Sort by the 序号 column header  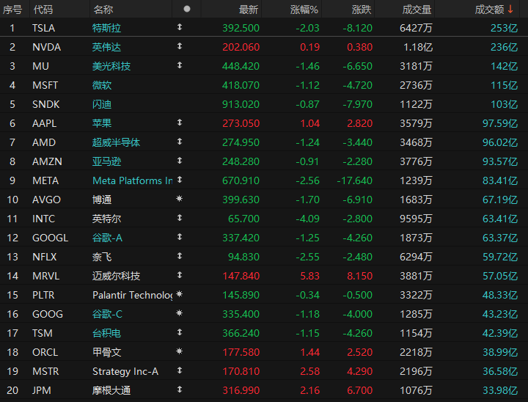12,10
